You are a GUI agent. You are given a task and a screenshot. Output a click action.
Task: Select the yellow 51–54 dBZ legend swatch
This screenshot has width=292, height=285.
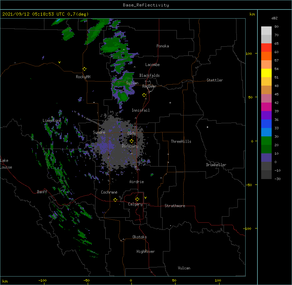[x=266, y=73]
